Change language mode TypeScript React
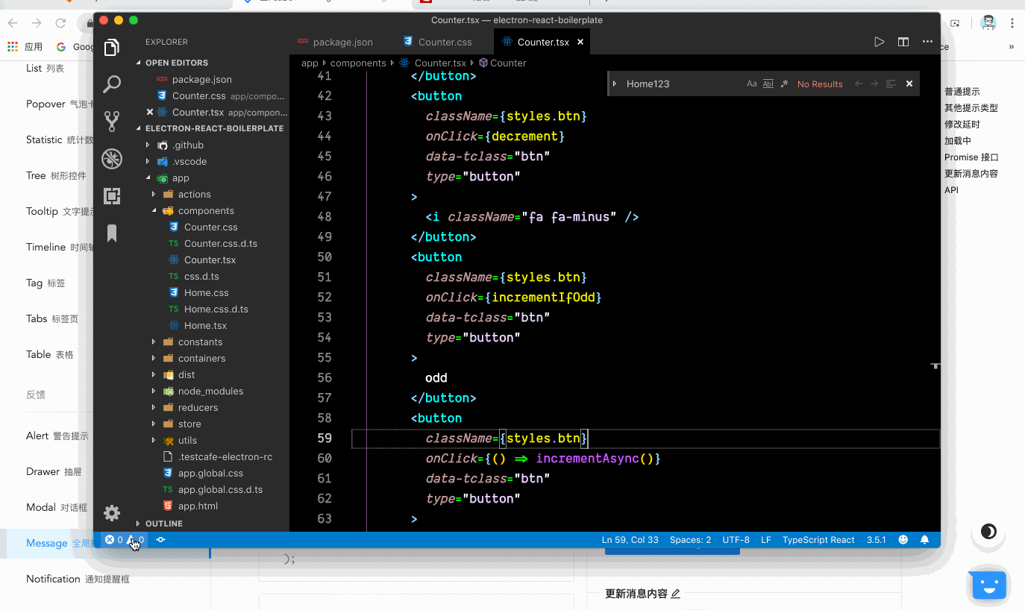Screen dimensions: 1025x610 click(x=818, y=539)
